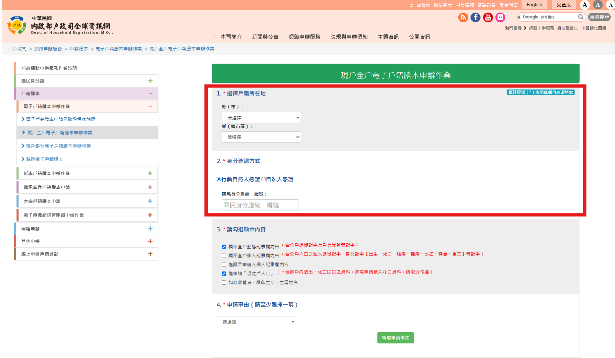This screenshot has width=615, height=358.
Task: Check 僅顯示申請人個人記事欄內容 checkbox
Action: point(224,265)
